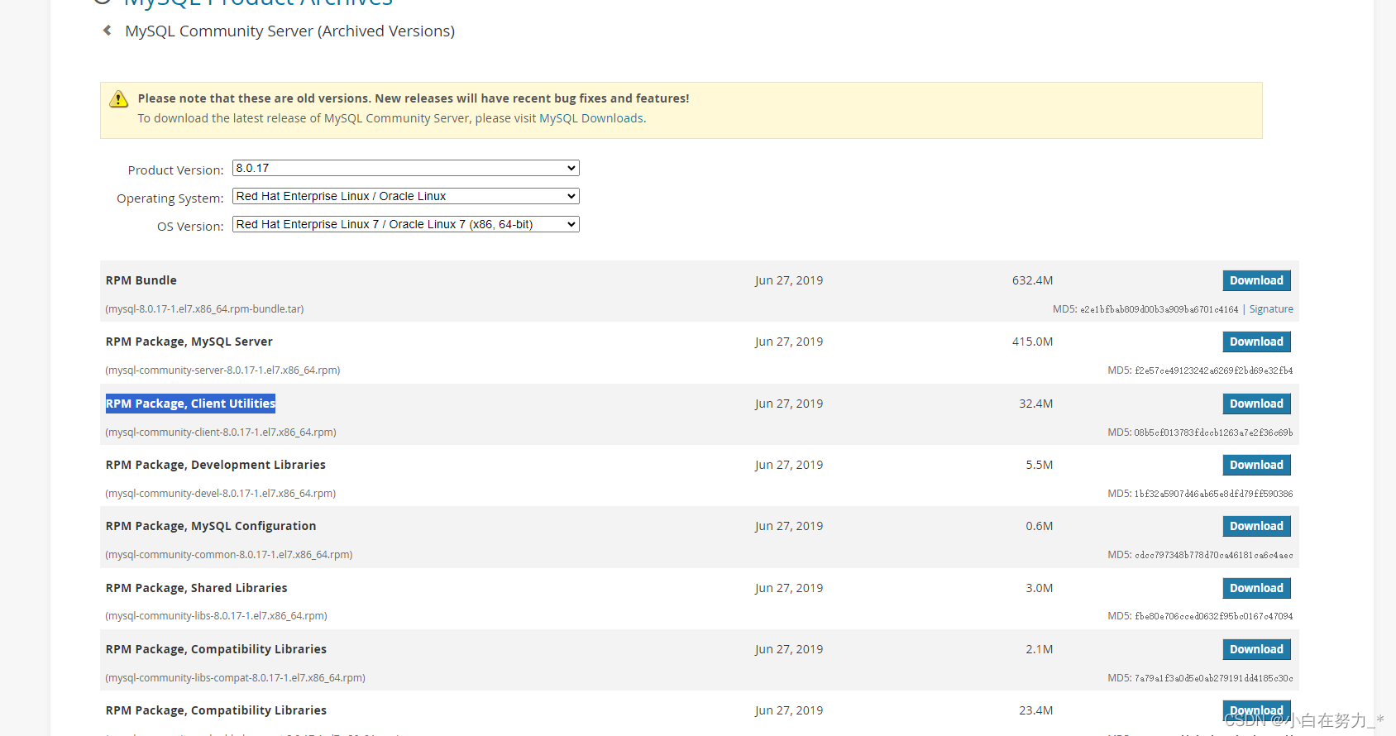Download the Development Libraries RPM package
Viewport: 1396px width, 736px height.
(x=1256, y=465)
